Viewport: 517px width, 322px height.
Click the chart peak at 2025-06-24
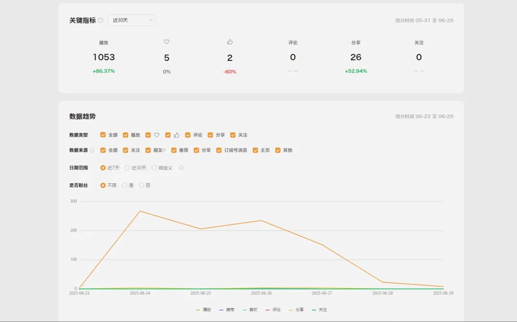140,211
